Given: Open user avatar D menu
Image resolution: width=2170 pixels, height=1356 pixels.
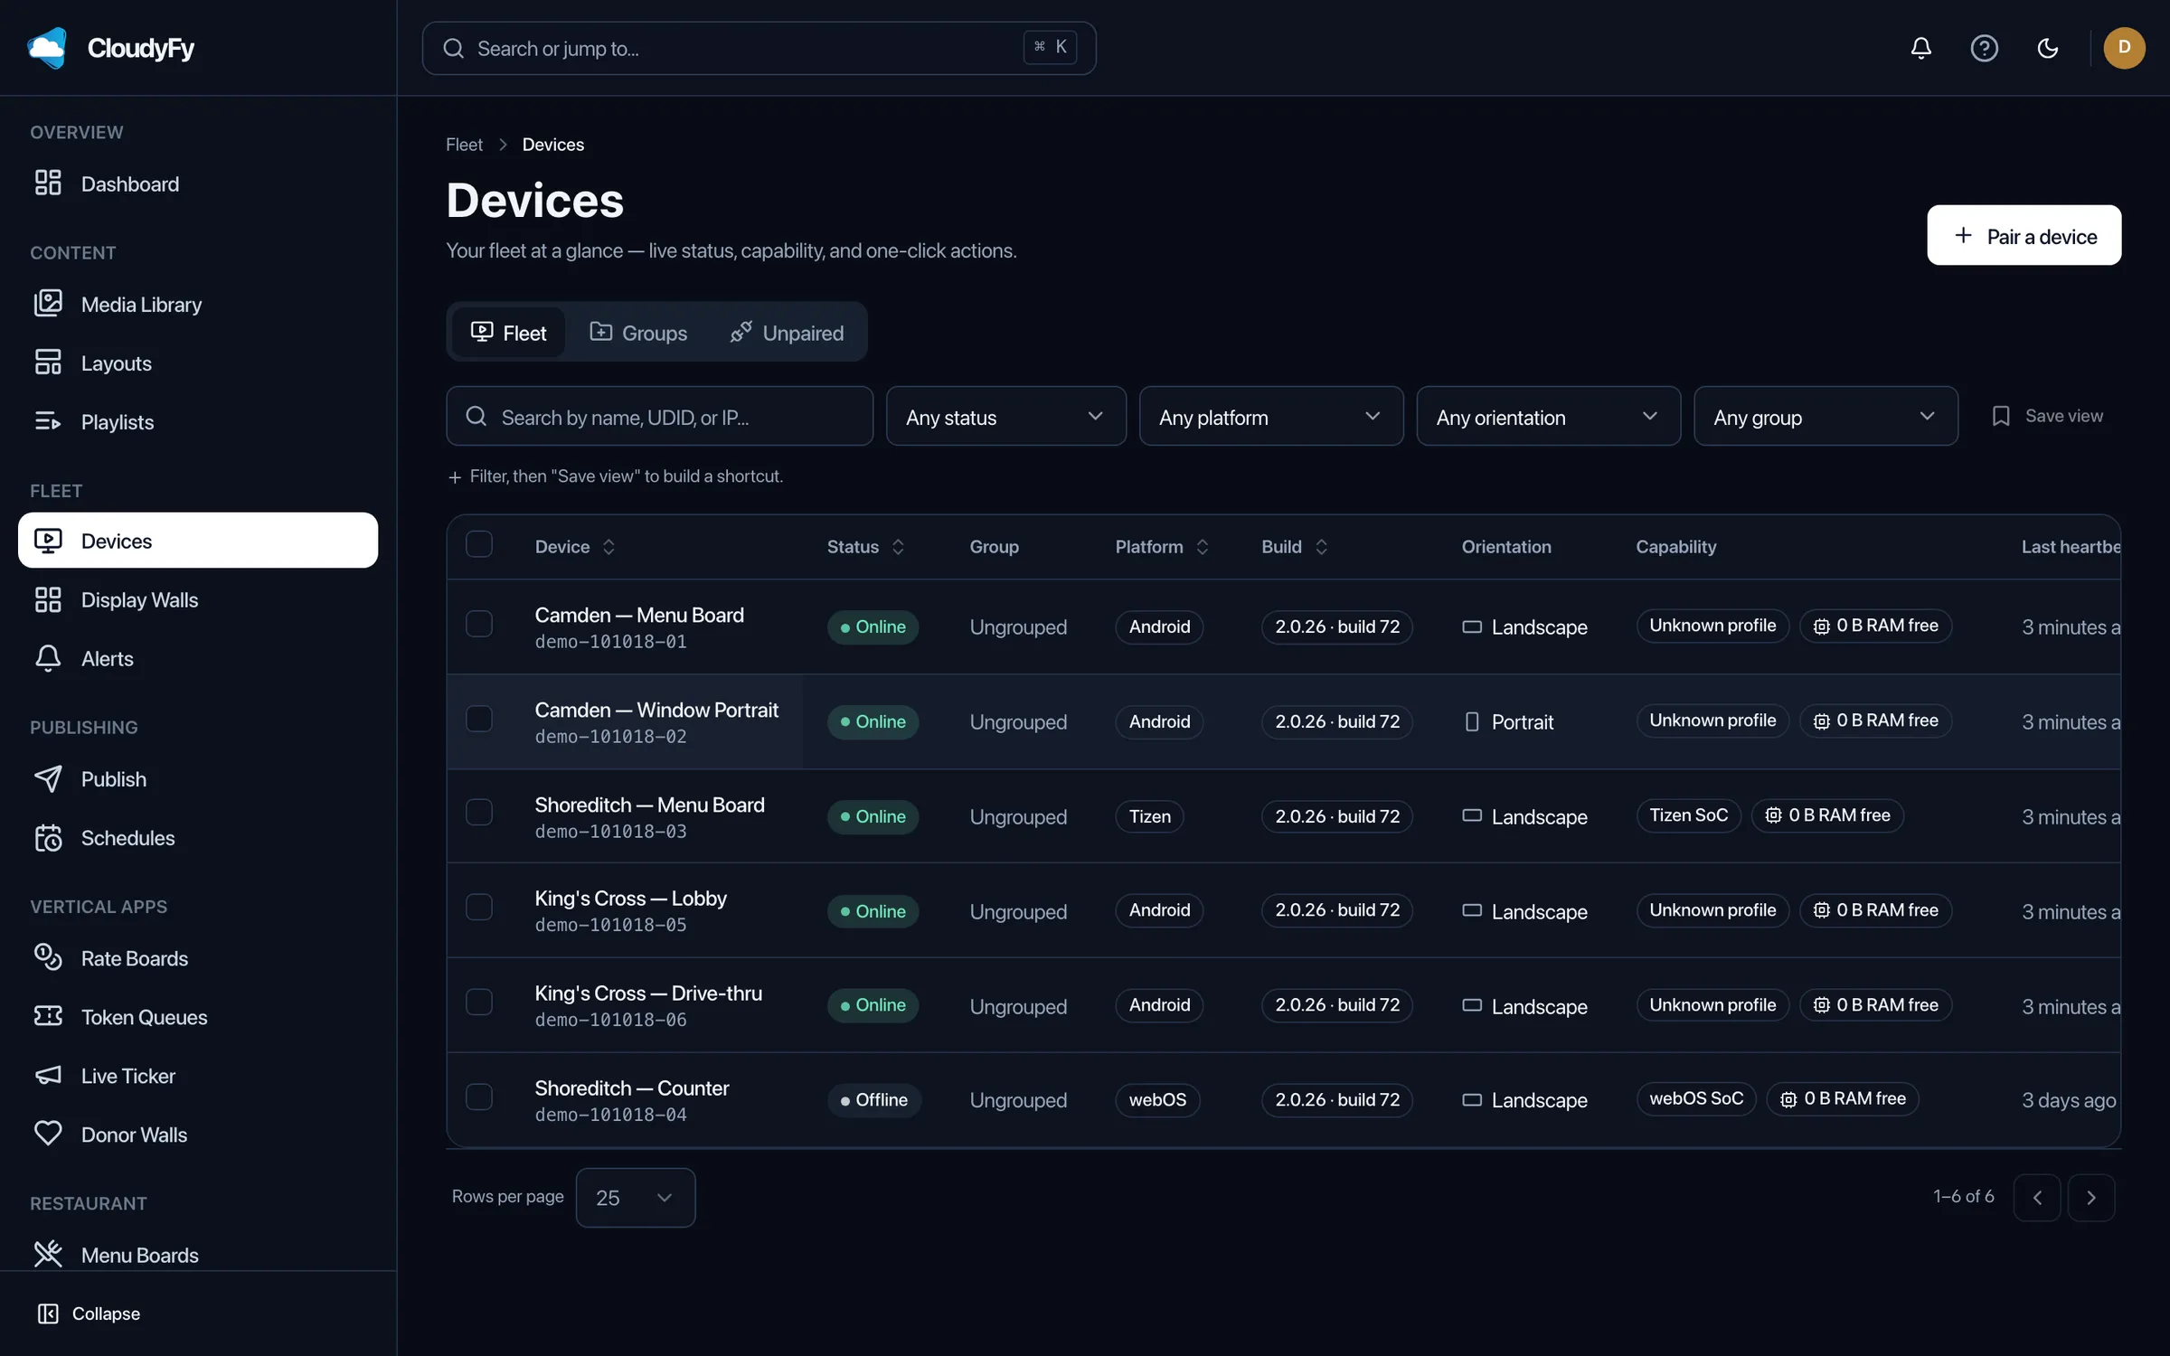Looking at the screenshot, I should 2124,48.
